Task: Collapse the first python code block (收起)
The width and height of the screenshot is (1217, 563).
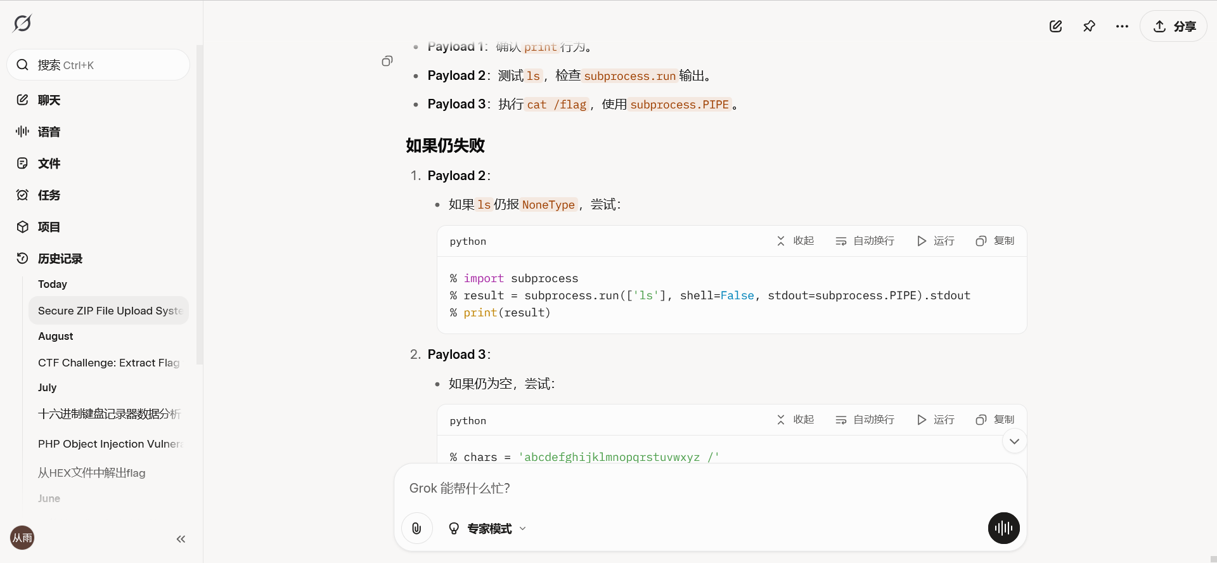Action: (795, 241)
